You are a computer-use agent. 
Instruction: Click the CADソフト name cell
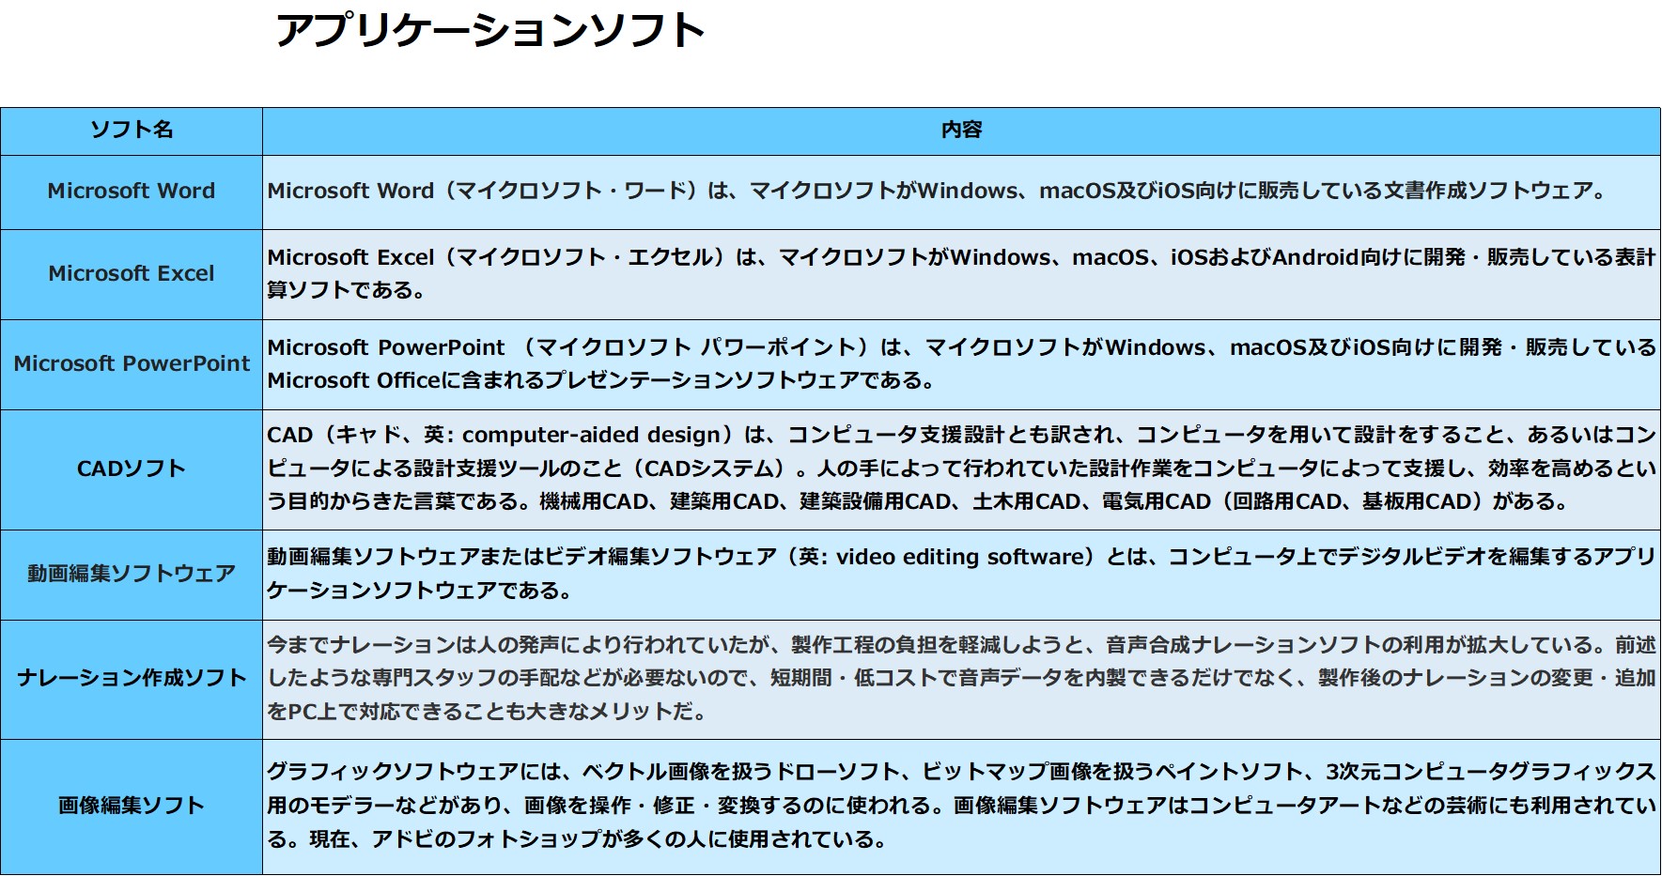[x=132, y=469]
